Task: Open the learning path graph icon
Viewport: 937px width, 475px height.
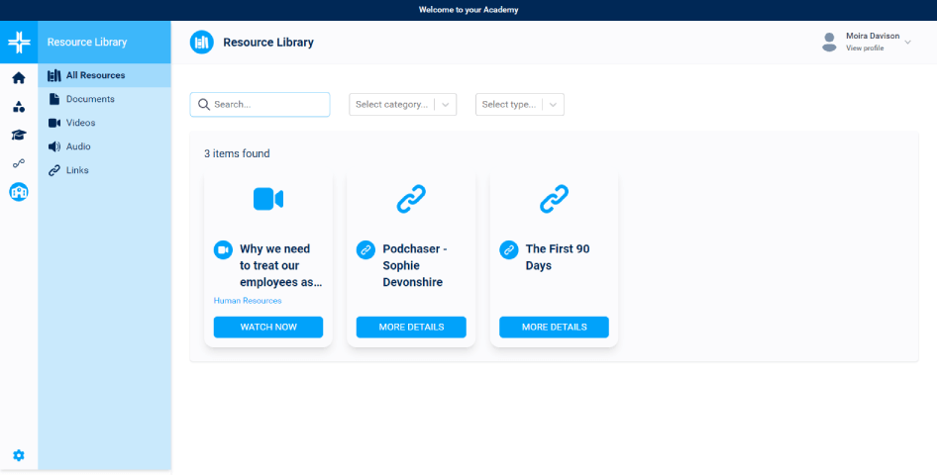Action: click(x=19, y=163)
